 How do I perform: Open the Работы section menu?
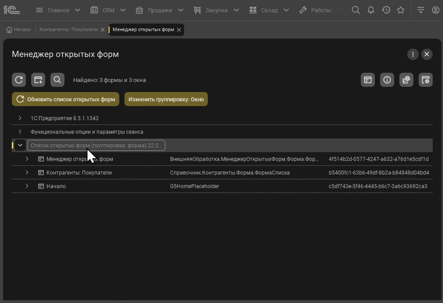click(321, 10)
